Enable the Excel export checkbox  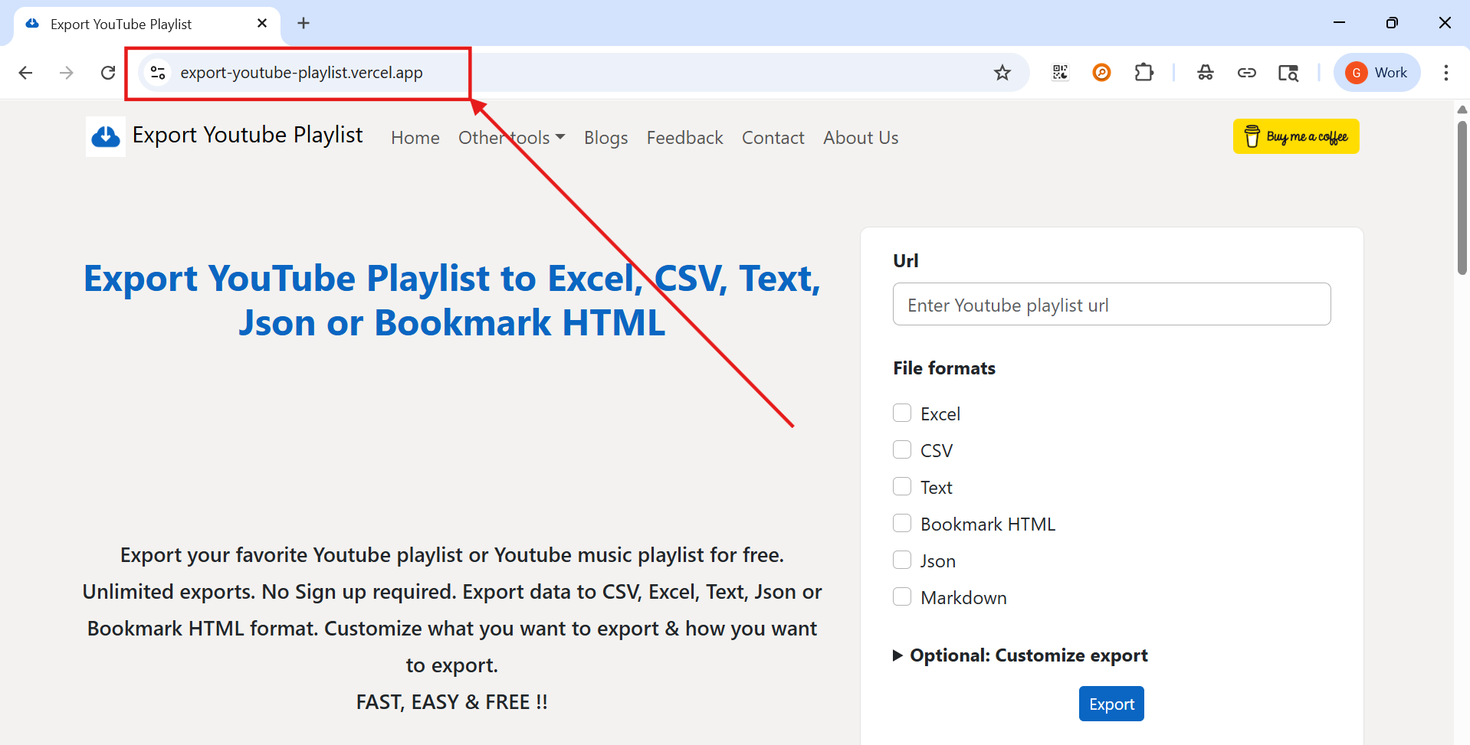(901, 412)
